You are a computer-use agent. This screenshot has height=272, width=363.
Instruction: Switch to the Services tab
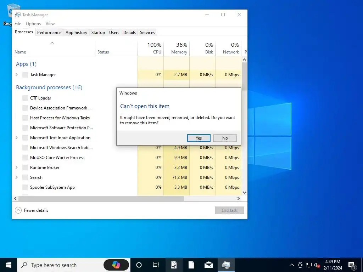click(147, 32)
